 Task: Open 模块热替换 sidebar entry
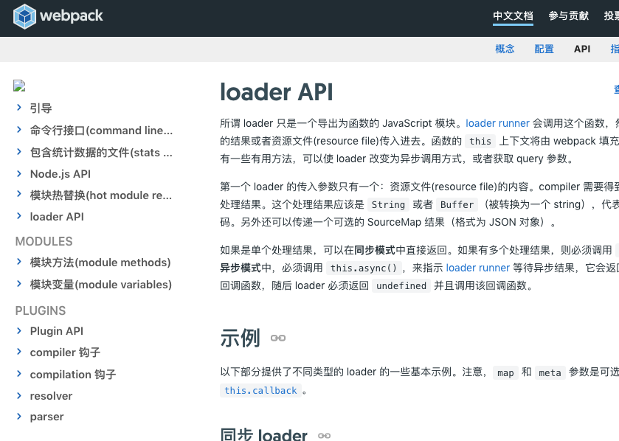coord(100,195)
